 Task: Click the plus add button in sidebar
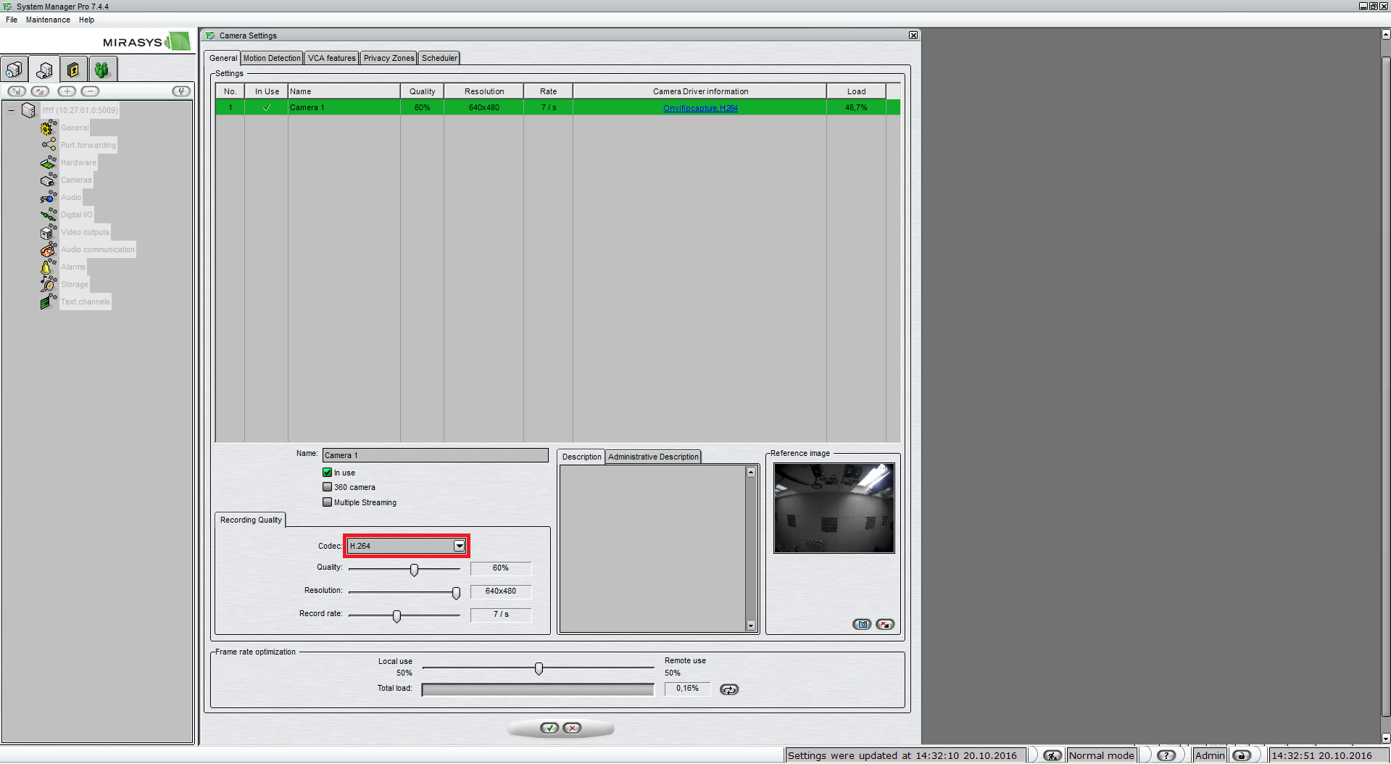pyautogui.click(x=67, y=91)
